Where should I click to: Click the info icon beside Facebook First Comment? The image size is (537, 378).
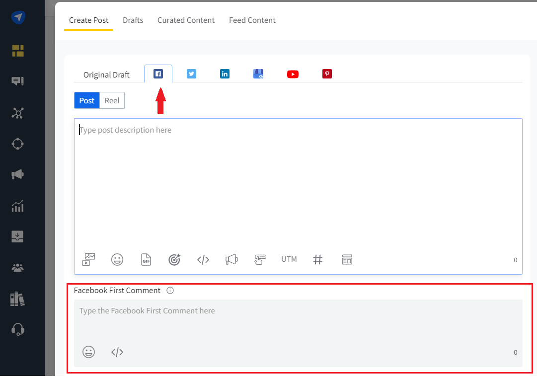(170, 291)
